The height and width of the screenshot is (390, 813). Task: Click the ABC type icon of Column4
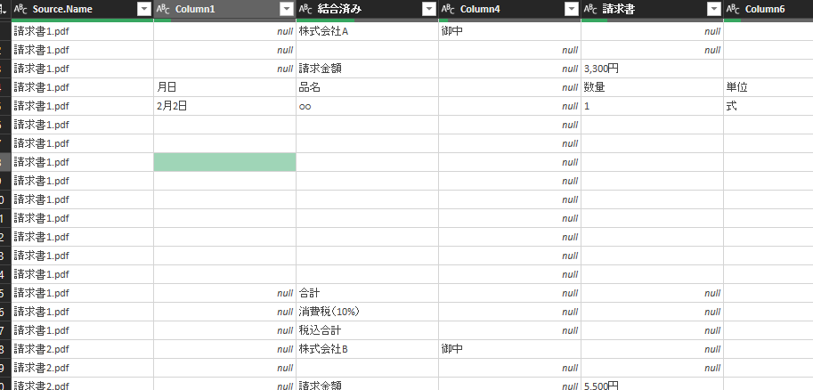coord(449,9)
